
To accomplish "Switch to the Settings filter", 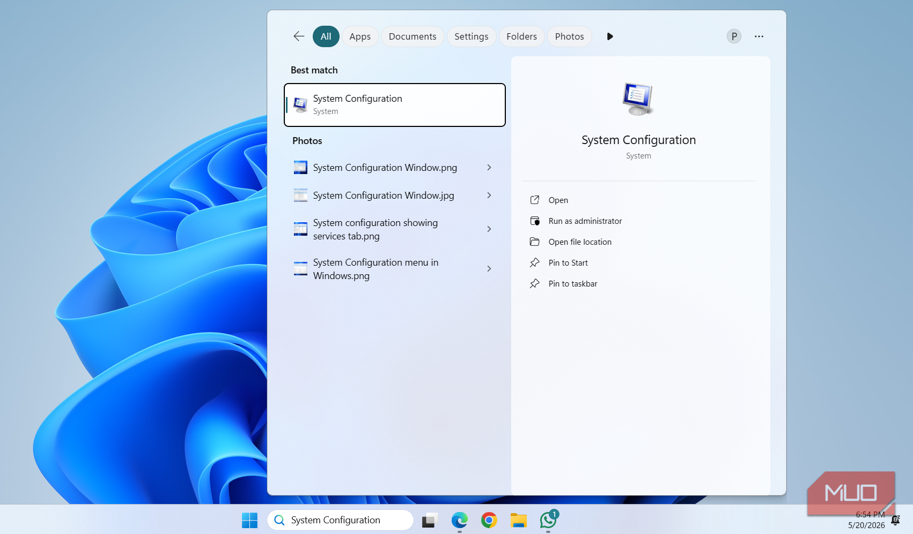I will (x=472, y=36).
